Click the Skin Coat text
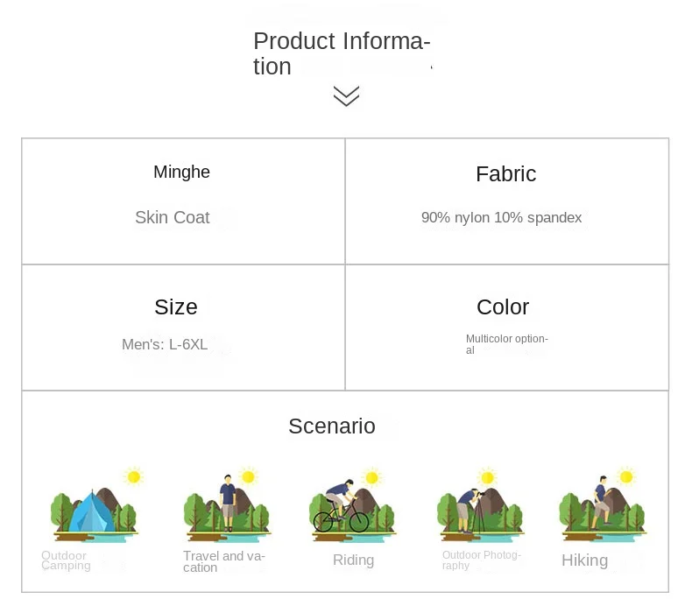 172,217
